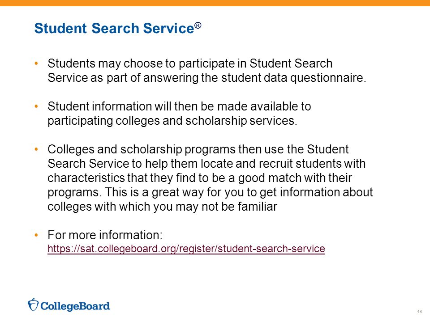
Task: Click the orange bullet before 'For more information'
Action: (x=36, y=235)
